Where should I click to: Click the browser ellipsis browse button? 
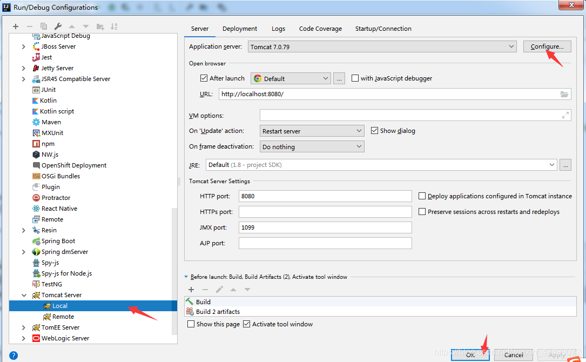click(x=339, y=78)
